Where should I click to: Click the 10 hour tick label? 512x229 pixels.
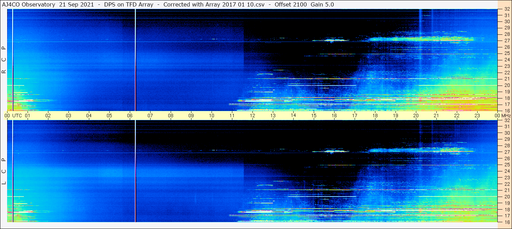coord(212,115)
